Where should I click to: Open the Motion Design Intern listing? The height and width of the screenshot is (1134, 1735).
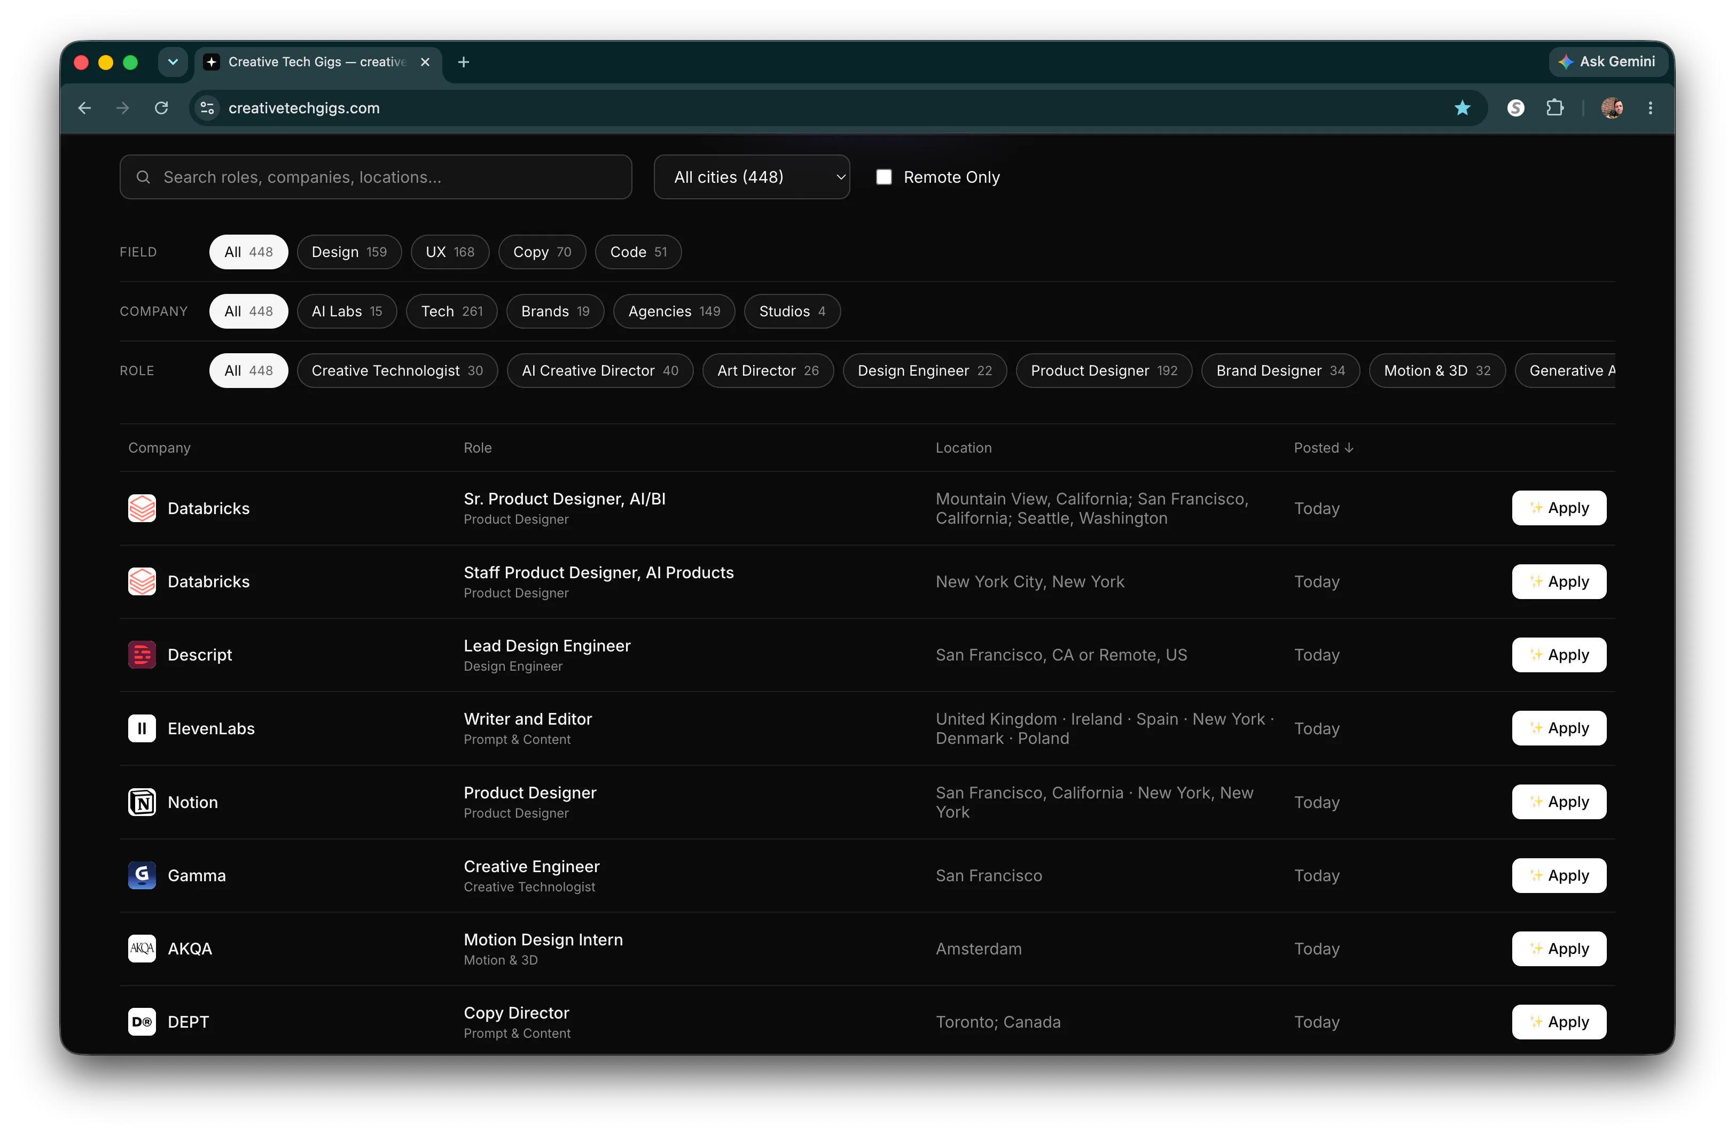click(x=543, y=939)
